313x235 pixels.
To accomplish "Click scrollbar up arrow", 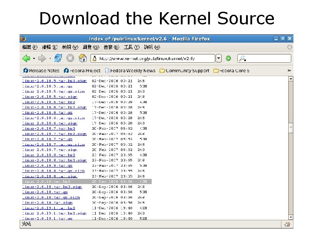I will pyautogui.click(x=291, y=79).
